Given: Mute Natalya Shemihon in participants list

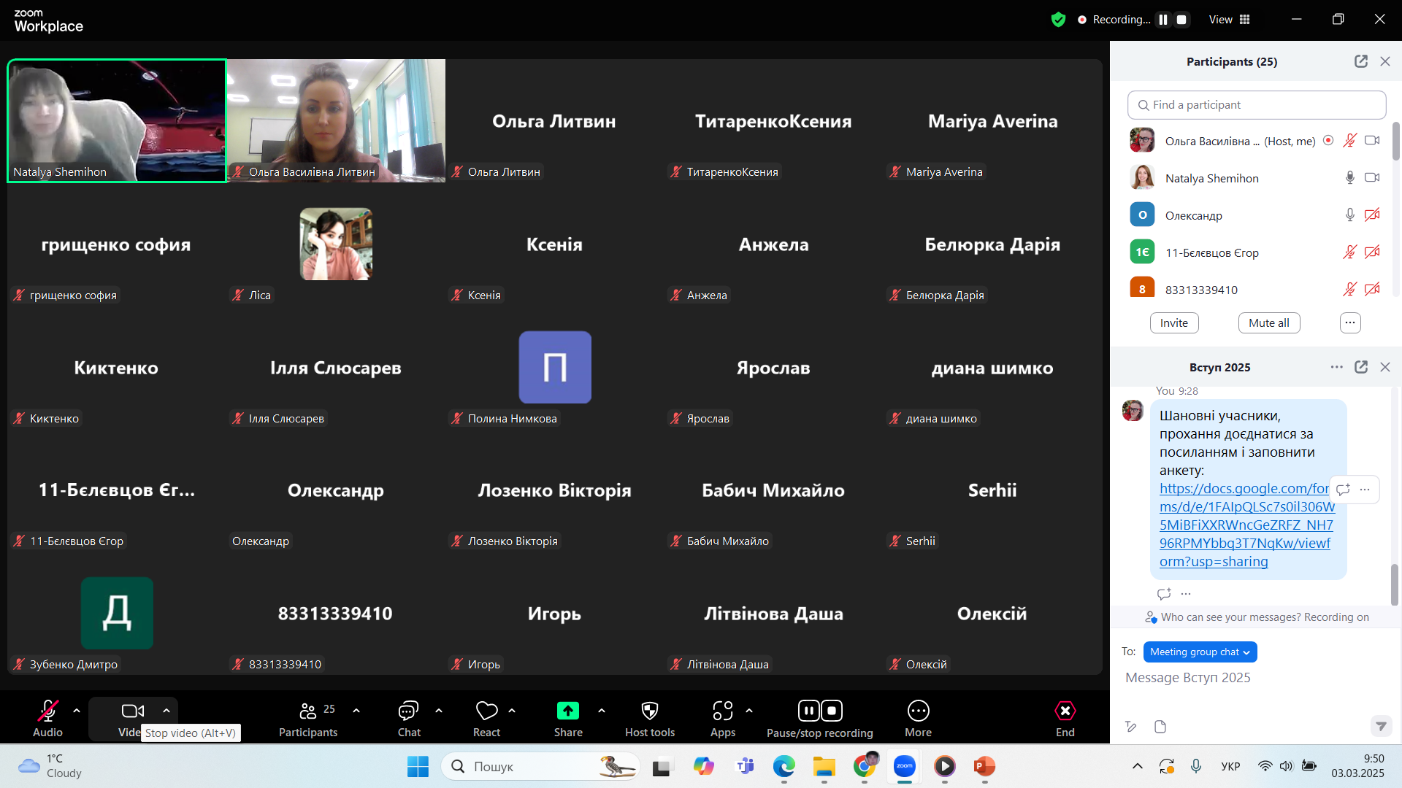Looking at the screenshot, I should tap(1349, 177).
